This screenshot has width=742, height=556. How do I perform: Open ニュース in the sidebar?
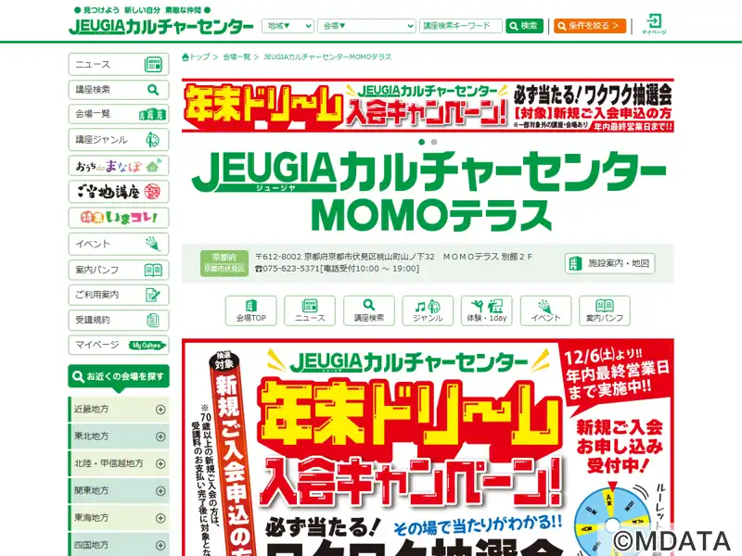119,64
